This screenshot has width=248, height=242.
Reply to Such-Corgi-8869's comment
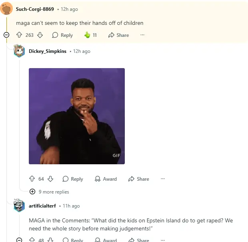point(62,35)
